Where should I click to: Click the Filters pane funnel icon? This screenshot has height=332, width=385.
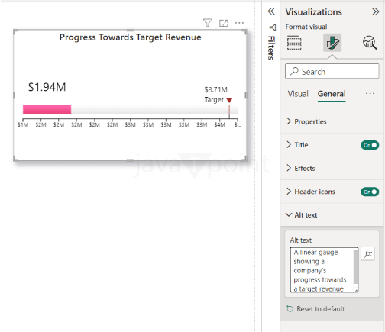tap(273, 27)
